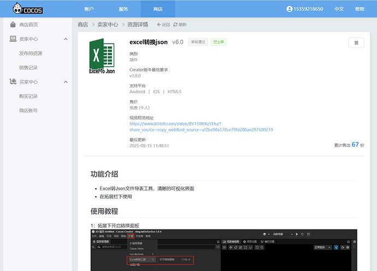377x271 pixels.
Task: Open the 账户 top menu
Action: [x=89, y=9]
